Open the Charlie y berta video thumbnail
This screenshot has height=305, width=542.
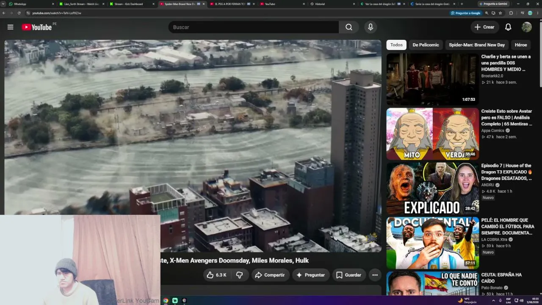coord(432,79)
